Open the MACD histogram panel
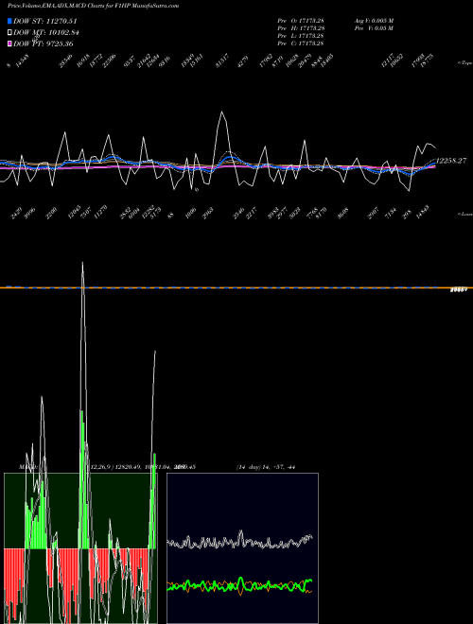Screen dimensions: 473x624 coord(80,548)
